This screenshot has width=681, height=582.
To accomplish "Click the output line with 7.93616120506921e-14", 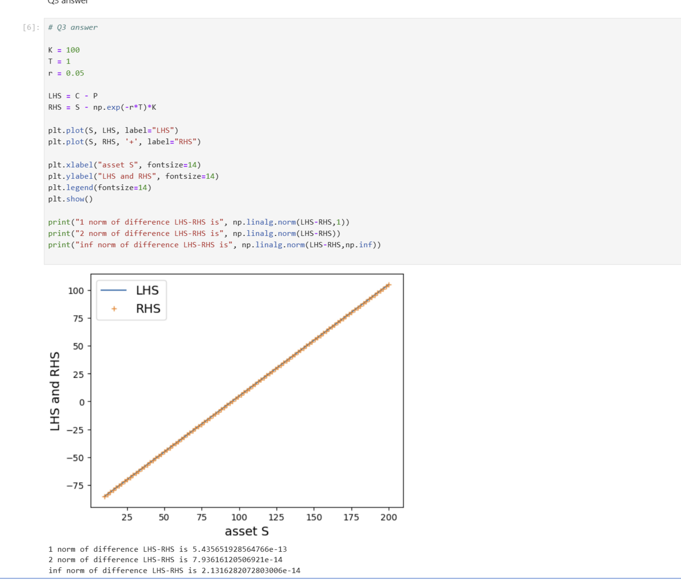I will [x=165, y=560].
